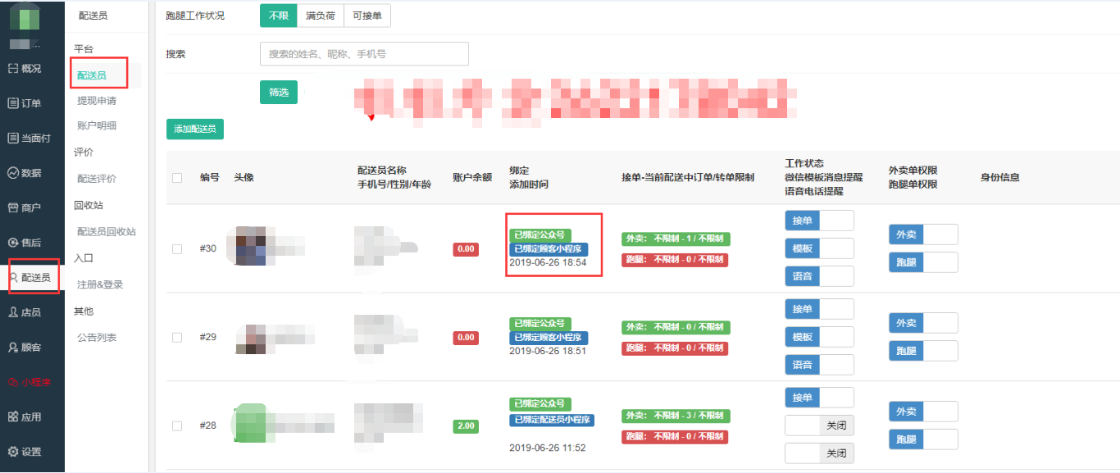This screenshot has width=1120, height=473.
Task: Select the 满负荷 work status filter
Action: (320, 16)
